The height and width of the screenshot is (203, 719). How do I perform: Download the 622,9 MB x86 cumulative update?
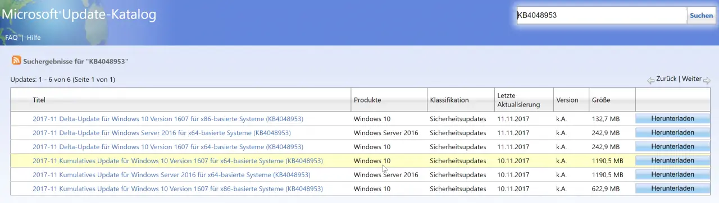672,189
